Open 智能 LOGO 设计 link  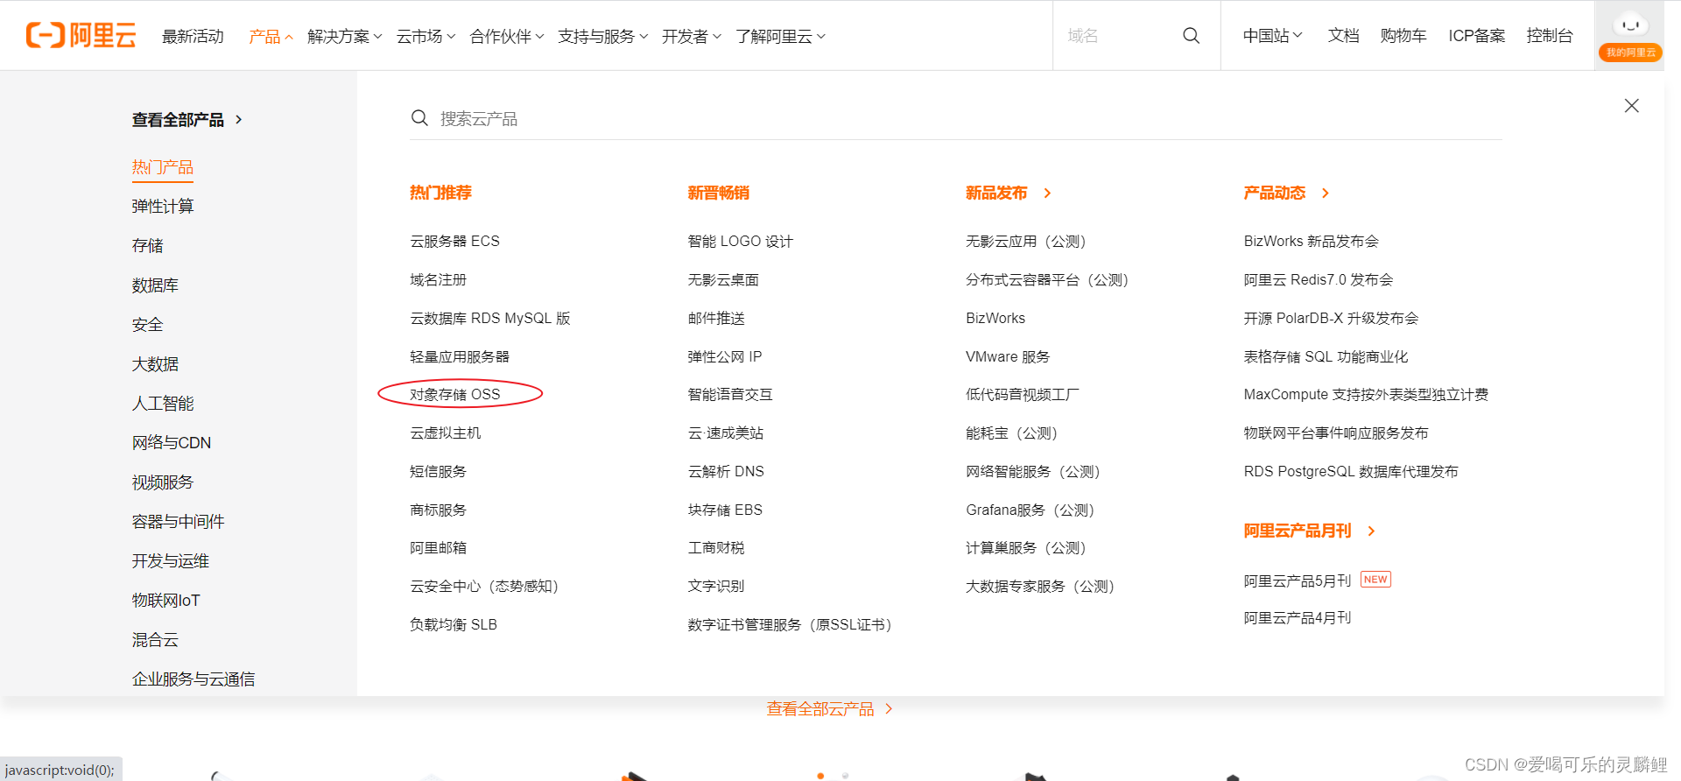(x=741, y=242)
